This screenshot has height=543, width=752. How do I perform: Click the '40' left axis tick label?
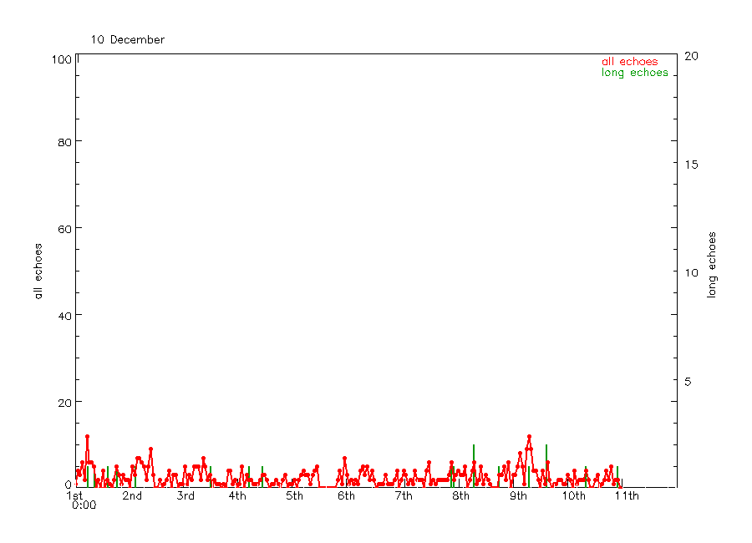tap(64, 316)
